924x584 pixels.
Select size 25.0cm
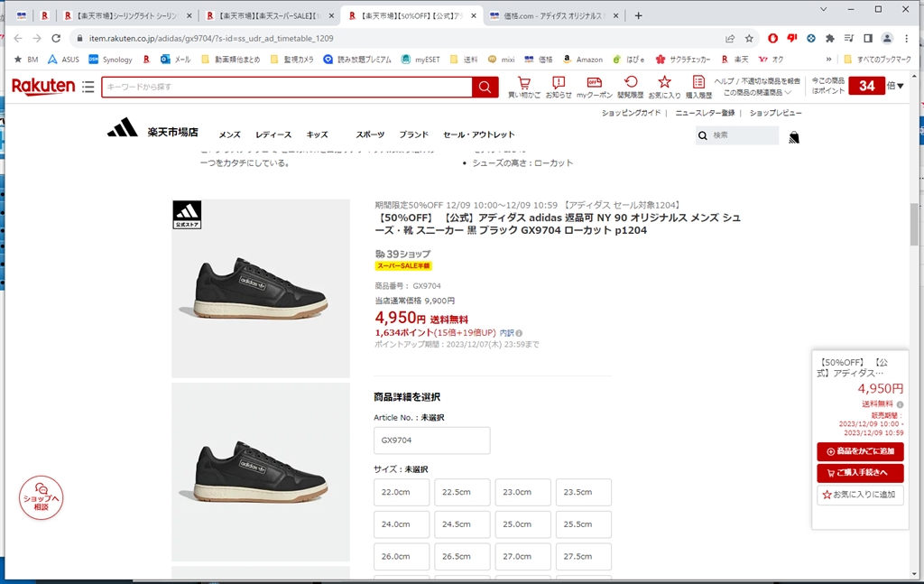(522, 524)
